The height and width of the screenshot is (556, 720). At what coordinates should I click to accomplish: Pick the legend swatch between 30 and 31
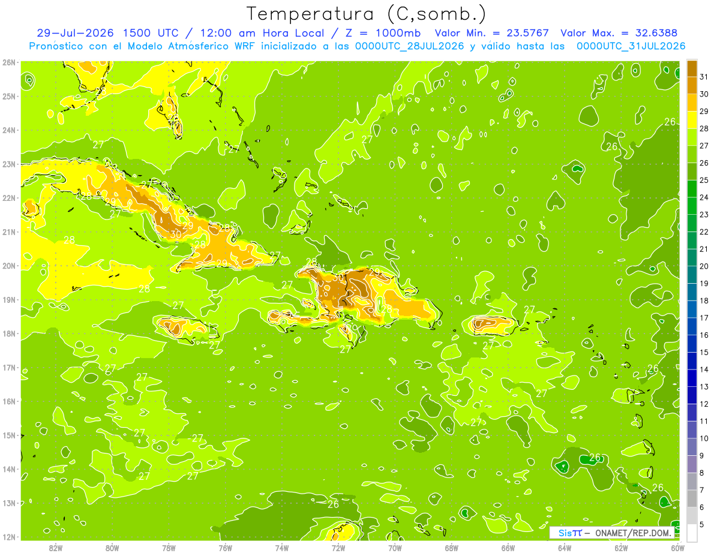pos(692,85)
